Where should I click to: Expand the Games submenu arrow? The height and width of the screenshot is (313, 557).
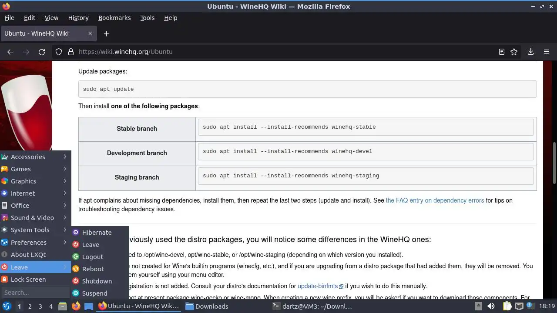(x=65, y=169)
